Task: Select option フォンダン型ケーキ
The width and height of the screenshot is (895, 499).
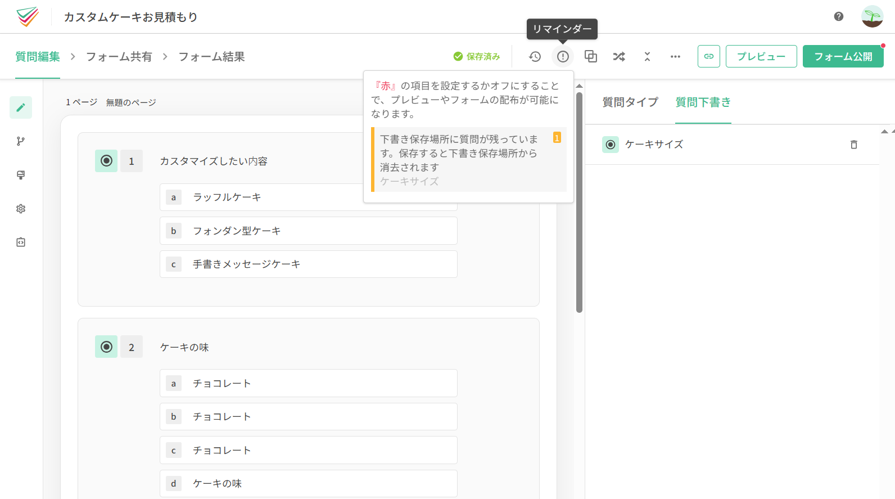Action: (x=309, y=231)
